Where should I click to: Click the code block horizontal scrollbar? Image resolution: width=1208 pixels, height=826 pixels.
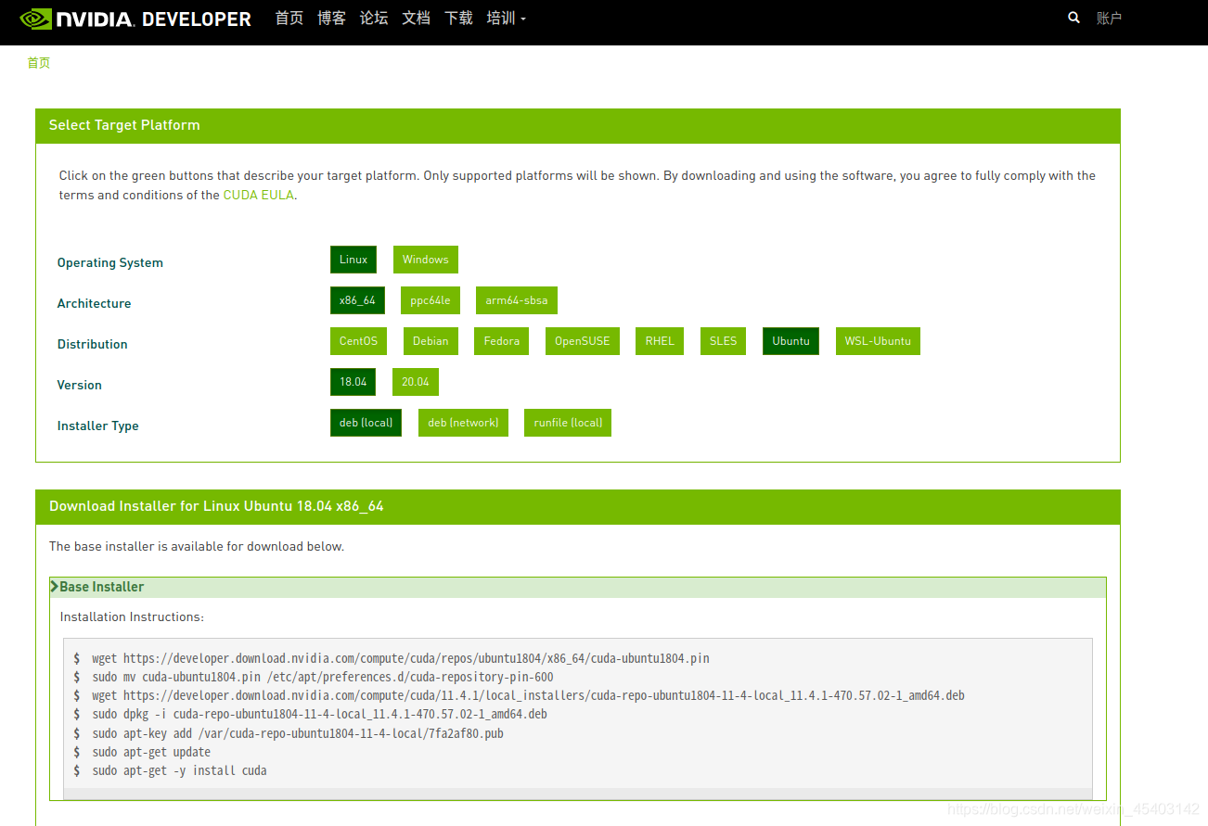(x=577, y=793)
